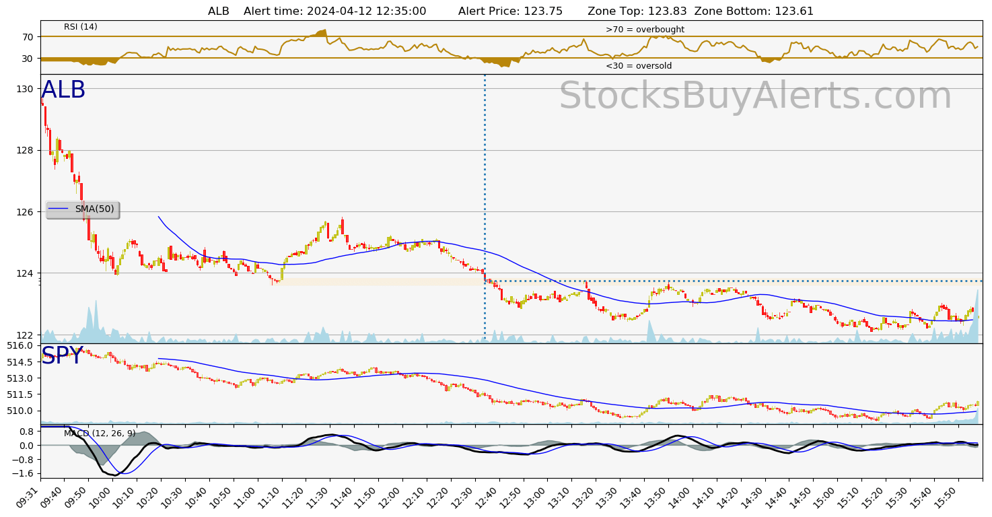Screen dimensions: 992x517
Task: Click the horizontal dotted alert price line
Action: pyautogui.click(x=734, y=281)
